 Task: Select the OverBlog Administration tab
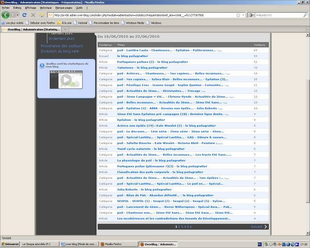pos(31,29)
